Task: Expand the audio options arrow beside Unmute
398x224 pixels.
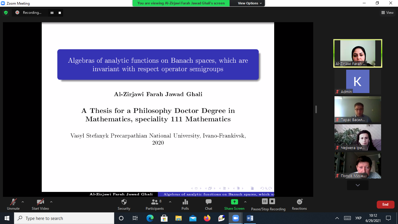Action: click(23, 202)
